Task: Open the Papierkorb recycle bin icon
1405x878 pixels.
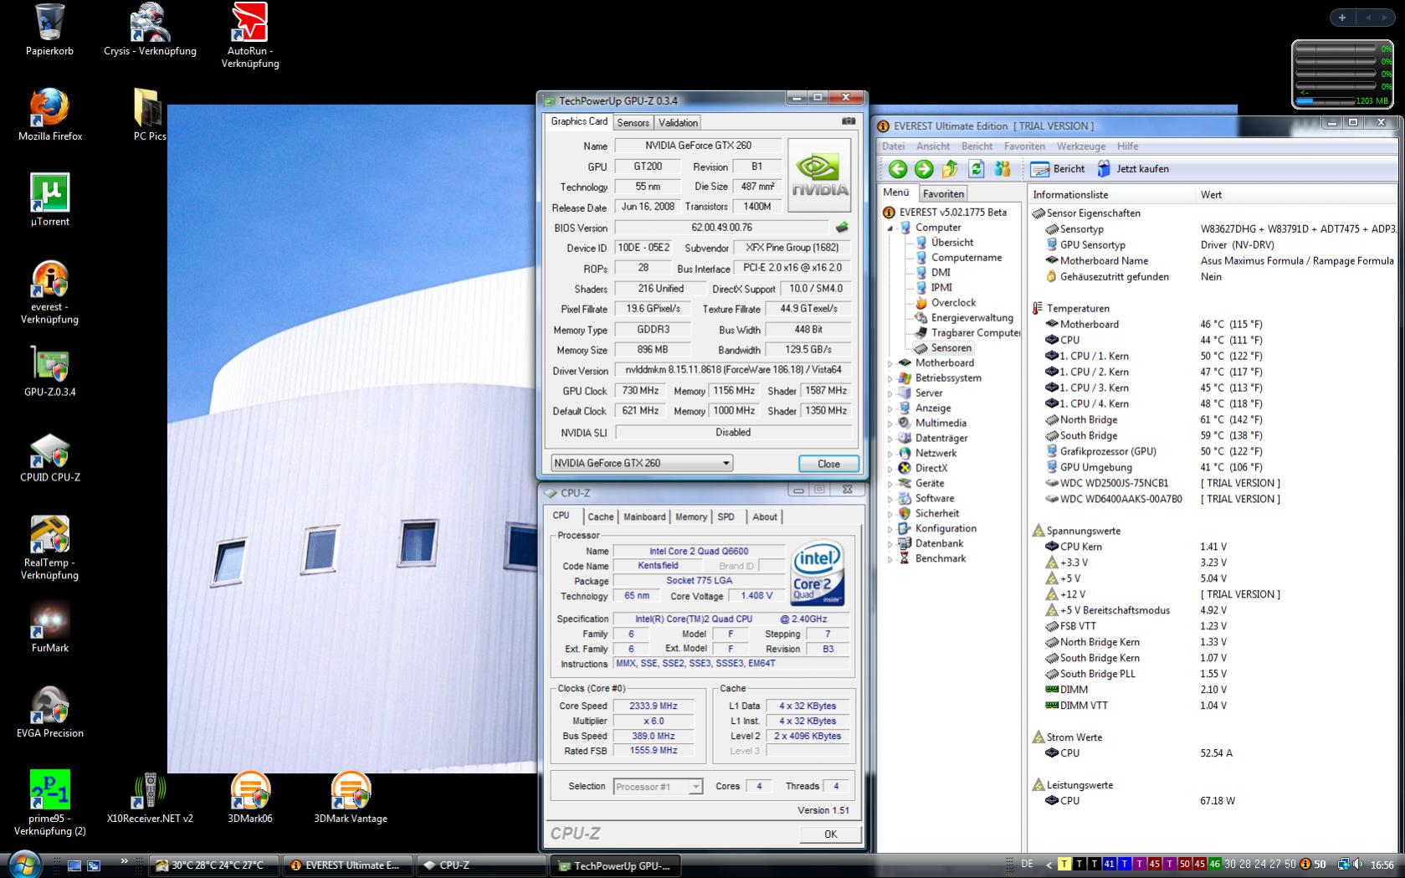Action: [49, 31]
